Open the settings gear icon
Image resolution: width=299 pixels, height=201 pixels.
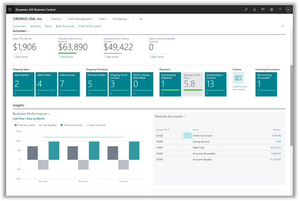point(271,10)
